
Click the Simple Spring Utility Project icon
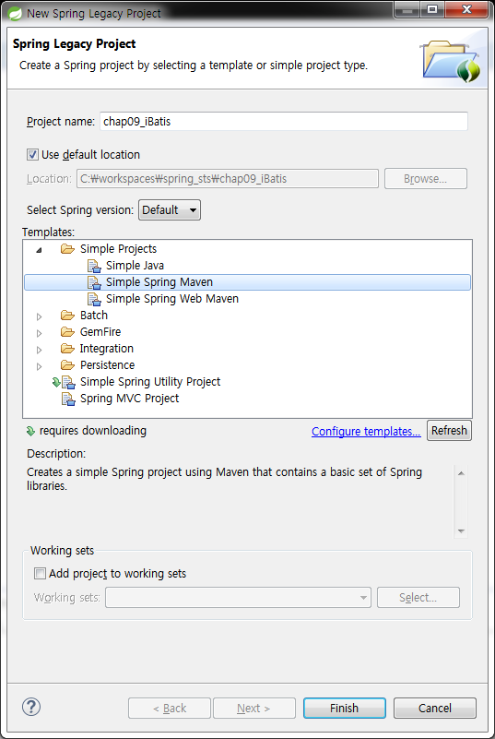68,382
